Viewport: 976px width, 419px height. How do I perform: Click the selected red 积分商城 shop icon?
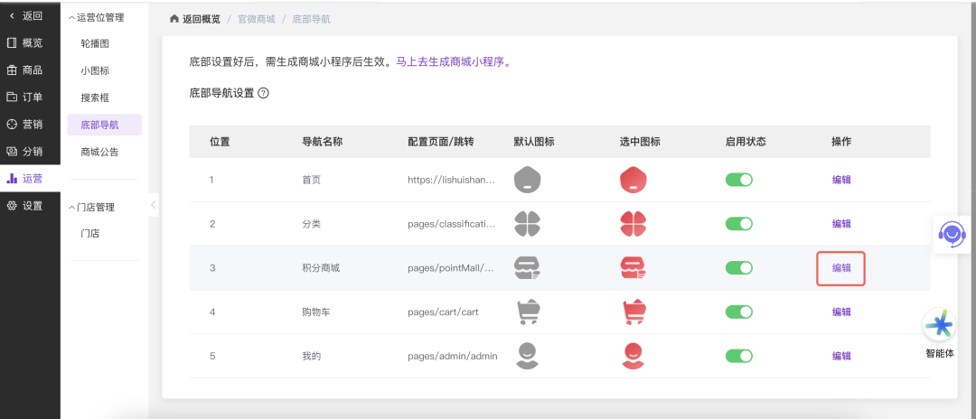pyautogui.click(x=633, y=268)
